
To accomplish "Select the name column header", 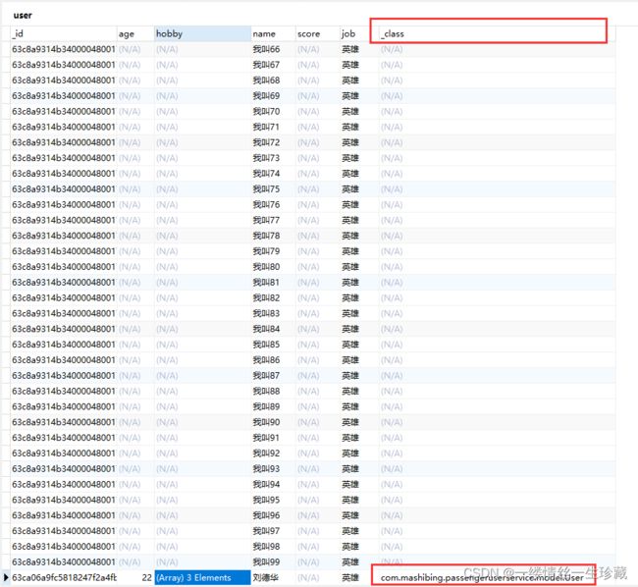I will click(273, 33).
